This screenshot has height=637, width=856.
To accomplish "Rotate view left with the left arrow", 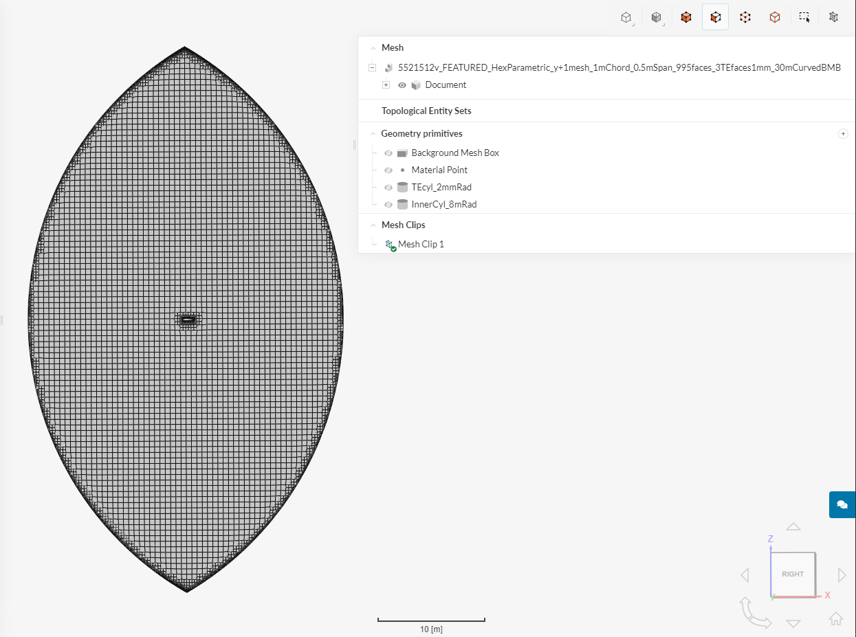I will tap(745, 574).
